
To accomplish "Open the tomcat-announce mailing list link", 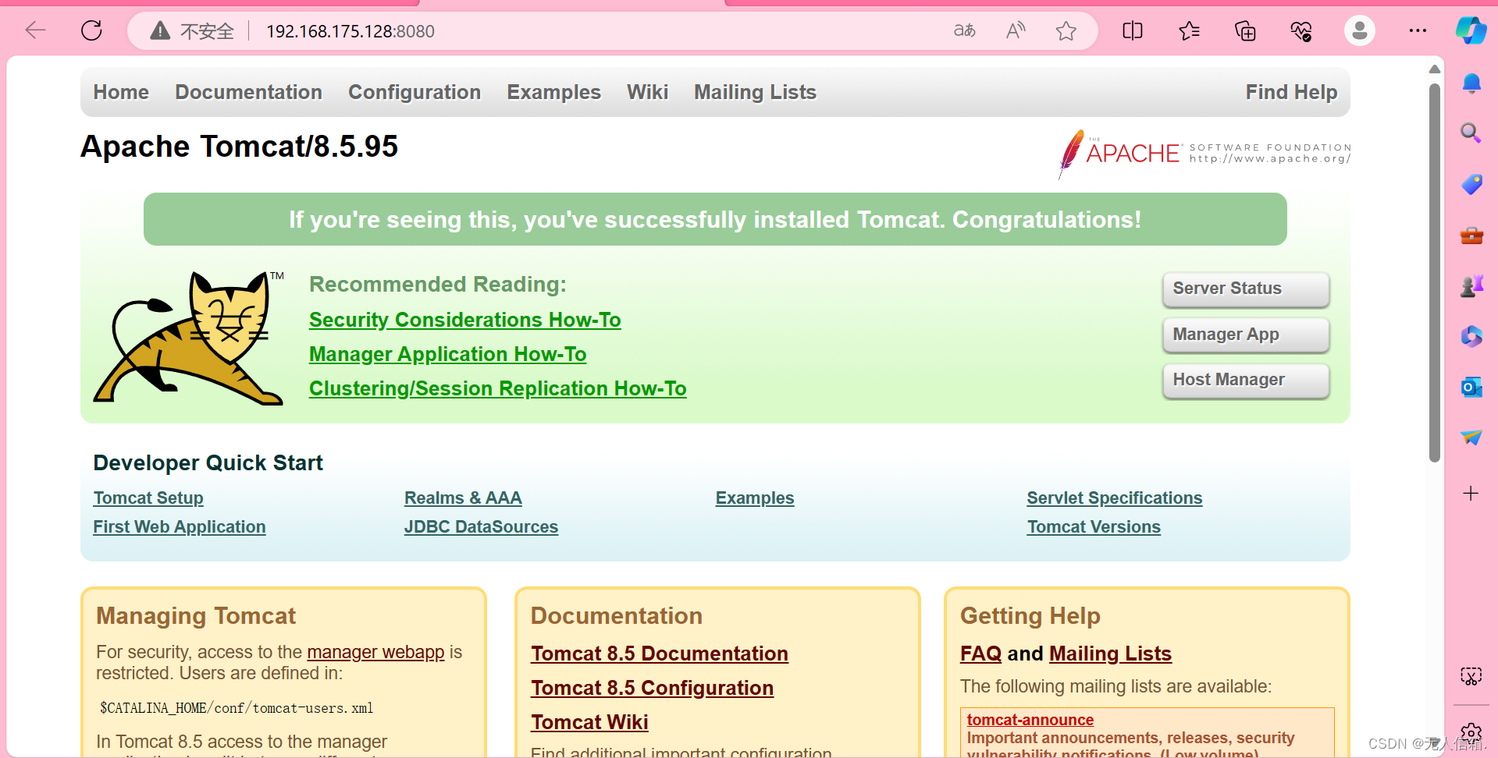I will pos(1030,720).
